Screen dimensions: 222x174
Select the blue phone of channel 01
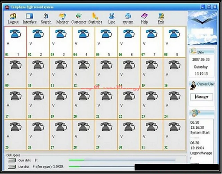coord(15,34)
